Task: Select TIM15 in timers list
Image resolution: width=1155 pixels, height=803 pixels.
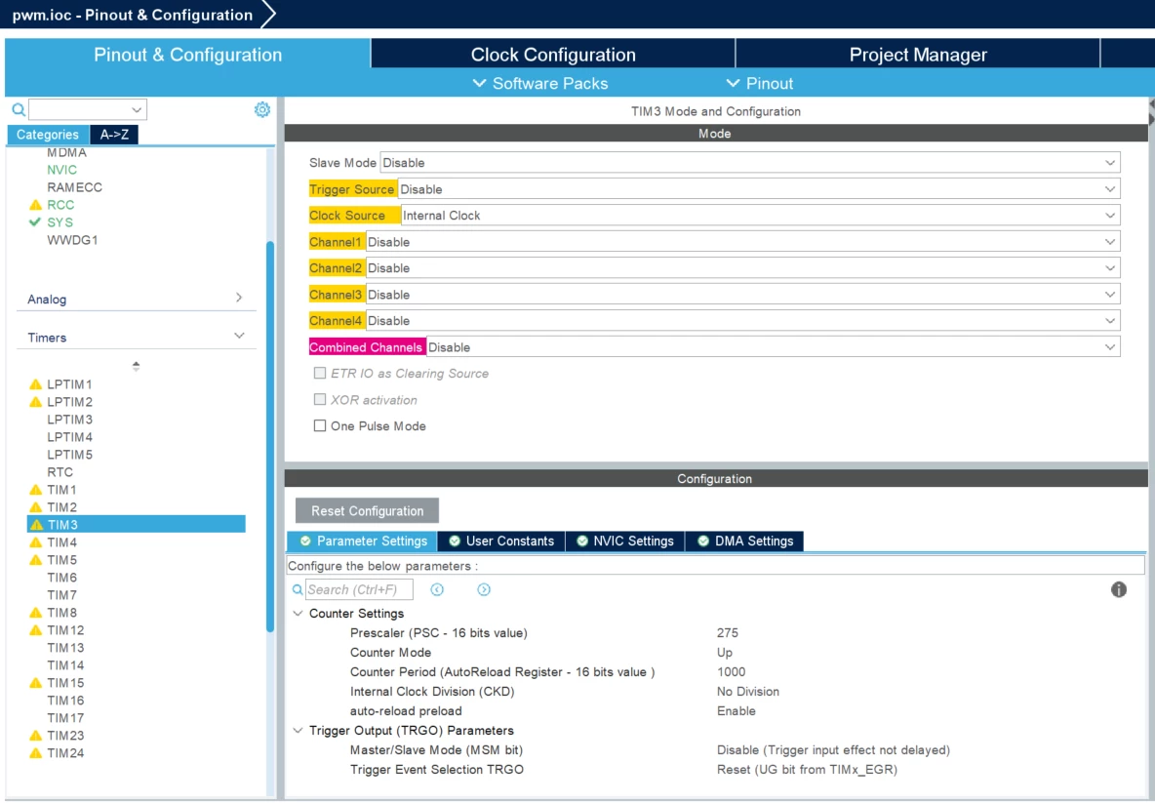Action: [x=65, y=683]
